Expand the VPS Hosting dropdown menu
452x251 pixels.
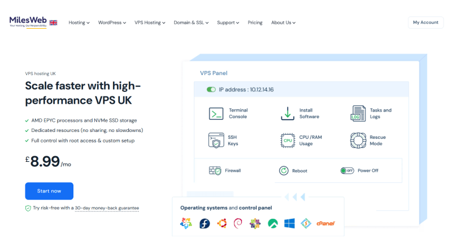click(150, 23)
